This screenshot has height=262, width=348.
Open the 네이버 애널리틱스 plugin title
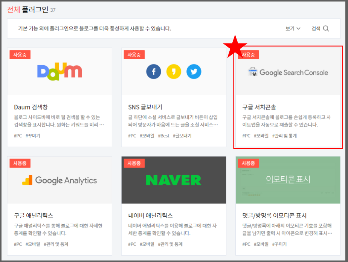(x=150, y=216)
